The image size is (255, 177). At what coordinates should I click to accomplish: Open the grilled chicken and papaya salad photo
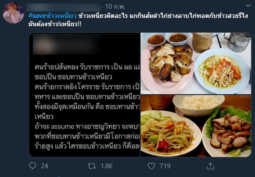(196, 63)
